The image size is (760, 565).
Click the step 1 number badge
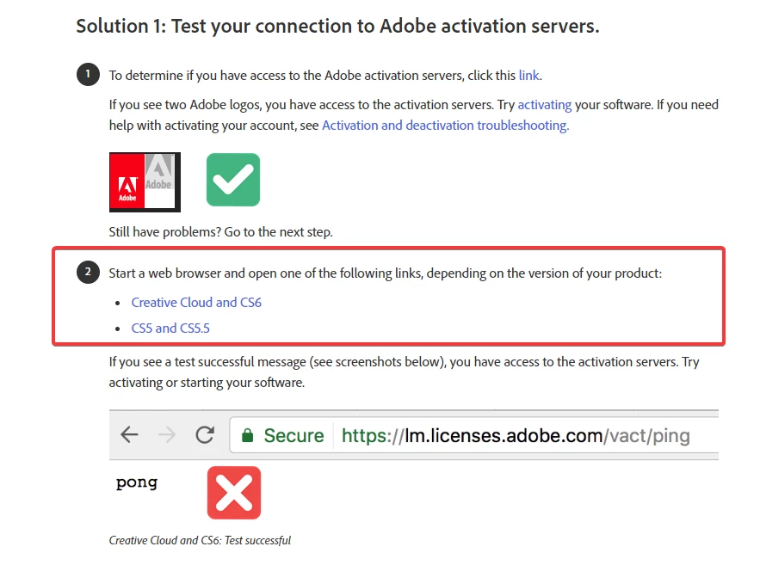click(x=88, y=75)
